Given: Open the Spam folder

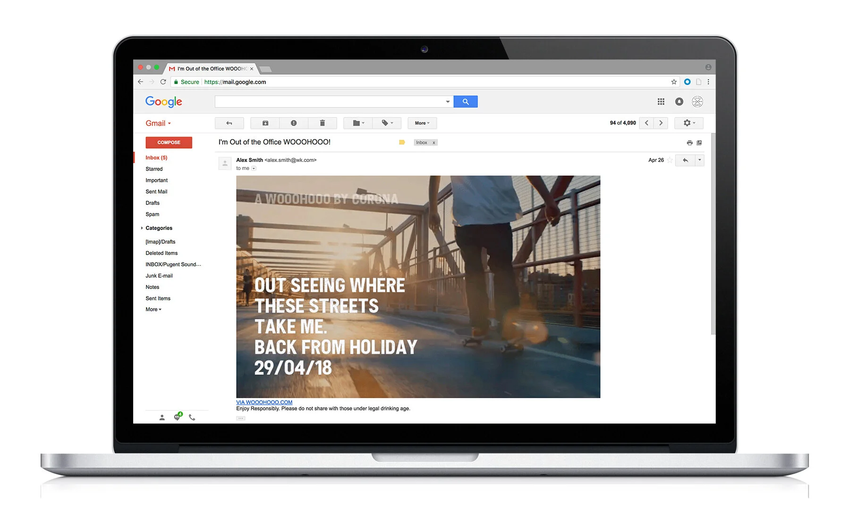Looking at the screenshot, I should click(x=153, y=214).
